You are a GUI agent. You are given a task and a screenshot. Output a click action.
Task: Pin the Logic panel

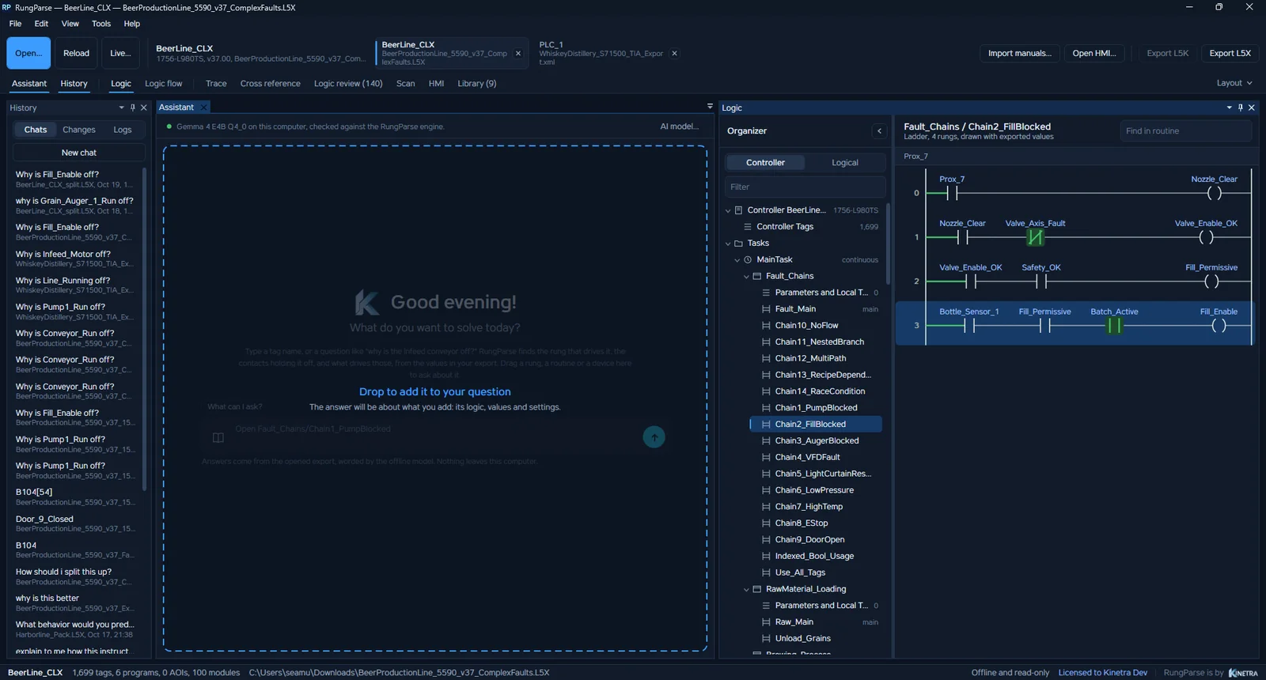(1240, 108)
